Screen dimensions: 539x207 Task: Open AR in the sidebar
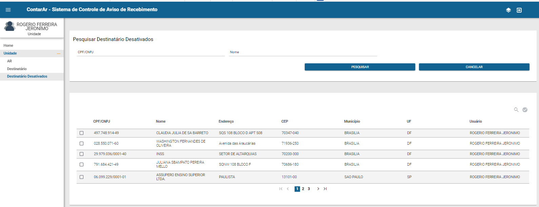pos(9,61)
